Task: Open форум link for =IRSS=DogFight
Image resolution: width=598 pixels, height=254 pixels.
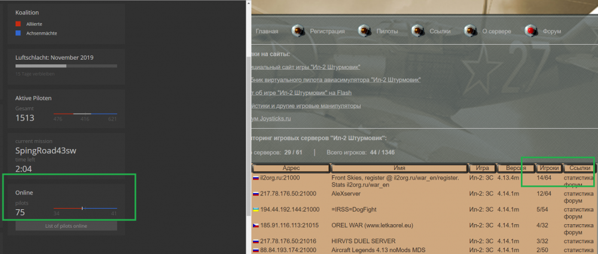Action: click(572, 217)
